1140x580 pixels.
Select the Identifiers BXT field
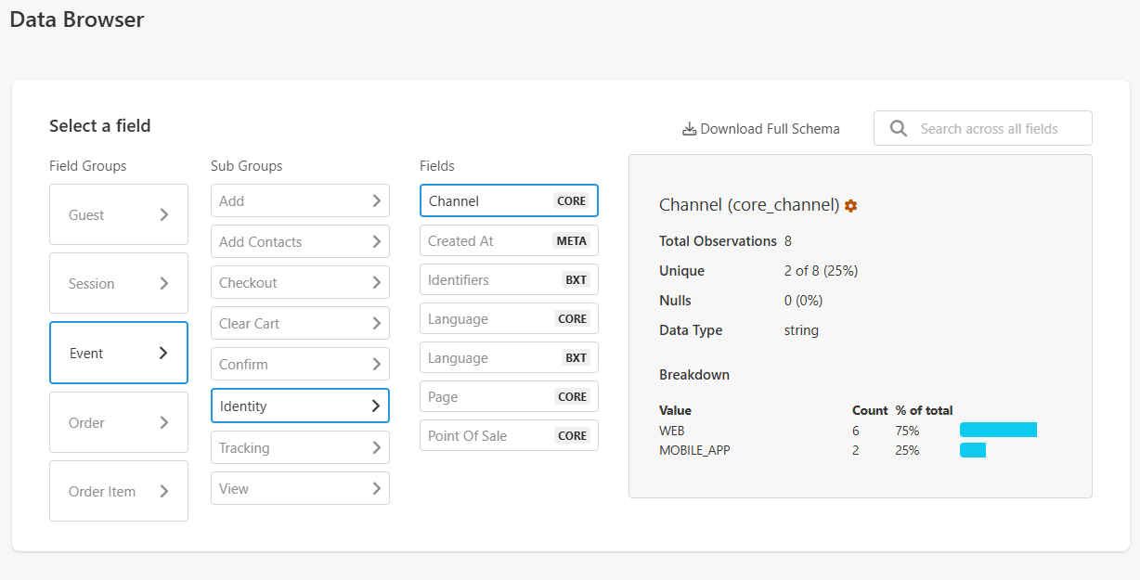coord(508,279)
